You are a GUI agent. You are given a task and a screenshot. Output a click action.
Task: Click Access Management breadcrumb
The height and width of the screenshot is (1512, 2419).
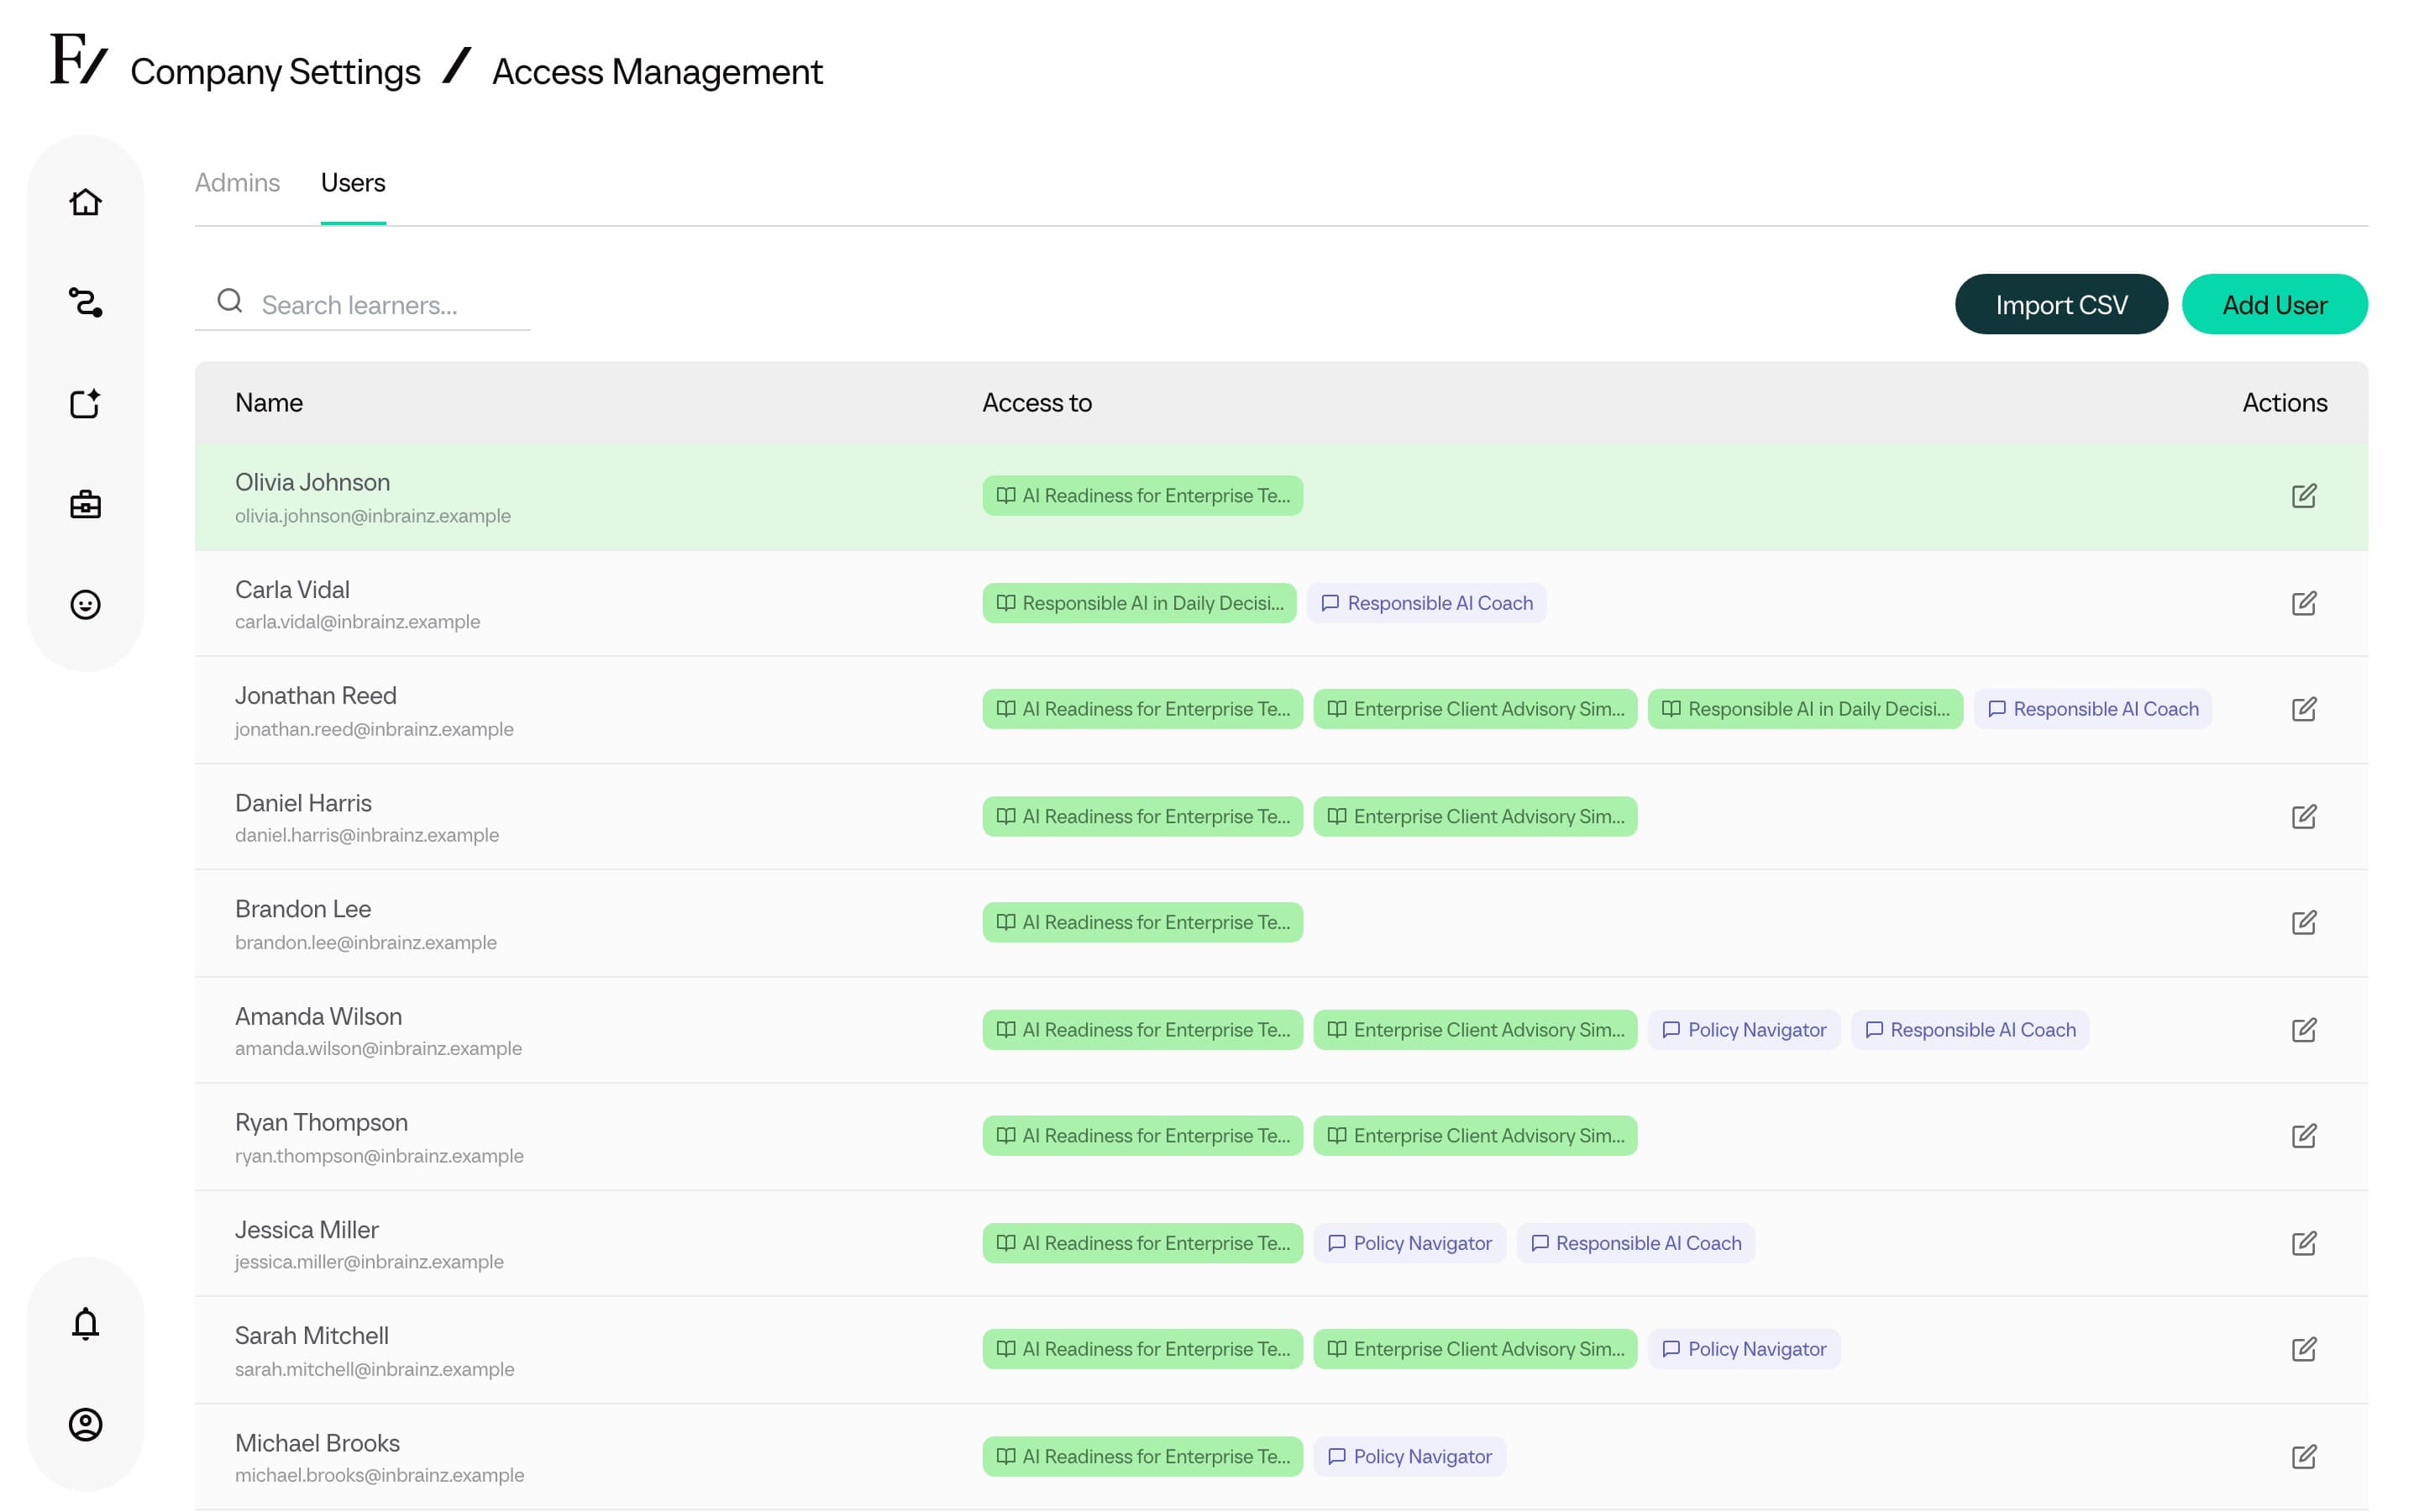657,72
